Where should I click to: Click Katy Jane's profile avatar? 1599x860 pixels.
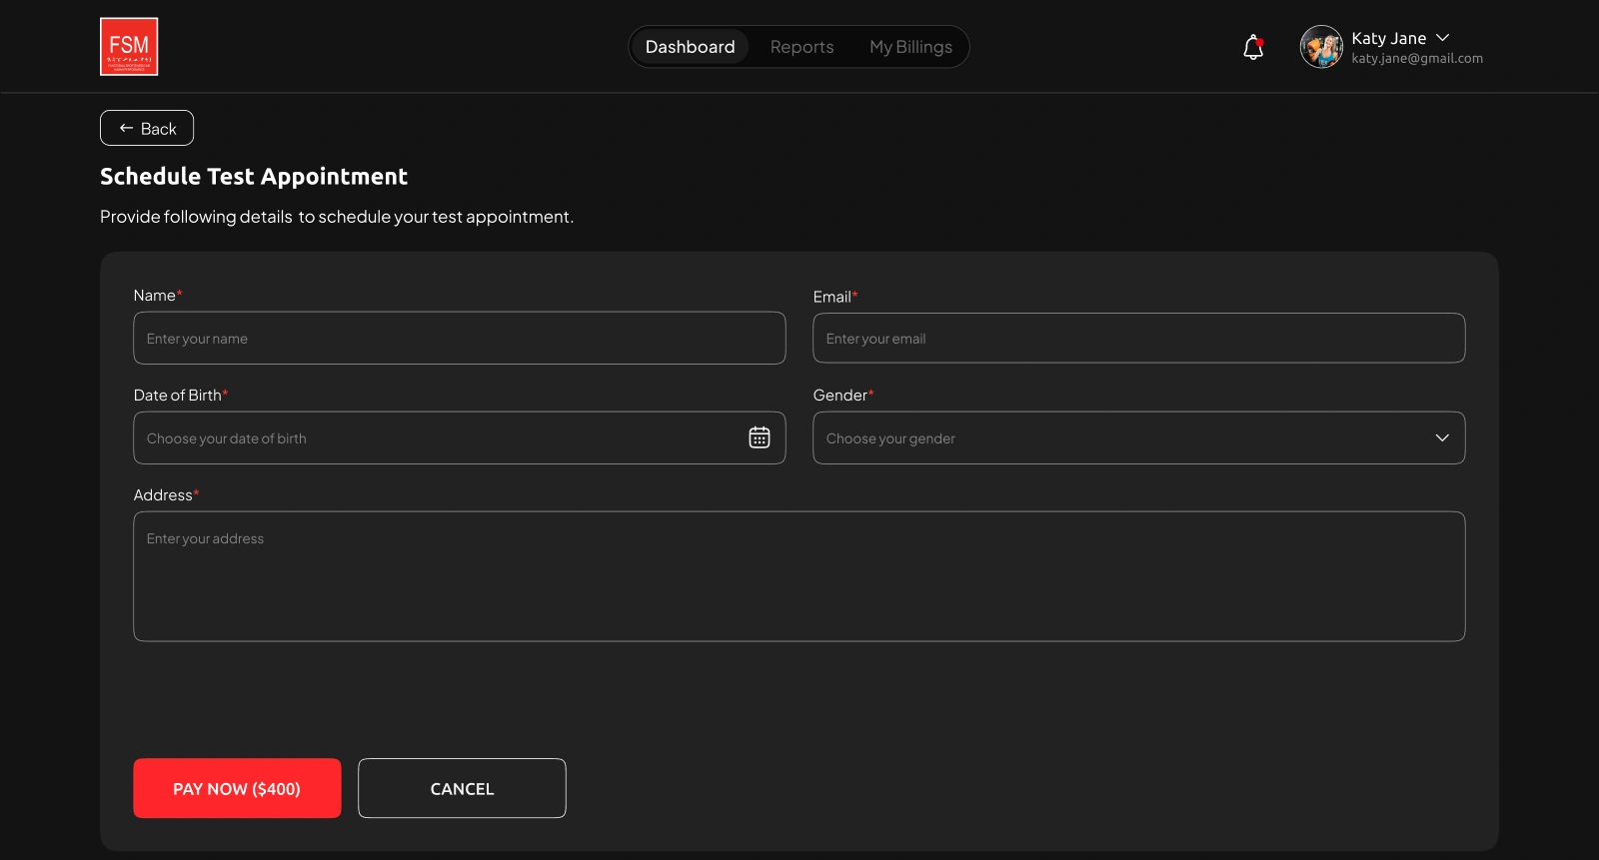(x=1321, y=47)
